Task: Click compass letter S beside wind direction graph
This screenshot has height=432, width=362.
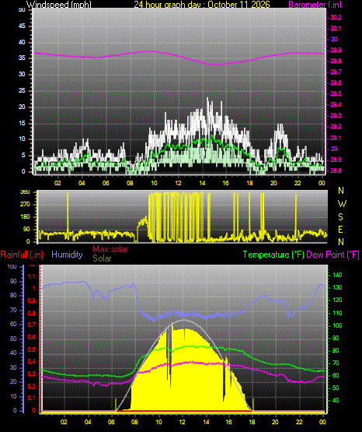Action: (x=340, y=217)
